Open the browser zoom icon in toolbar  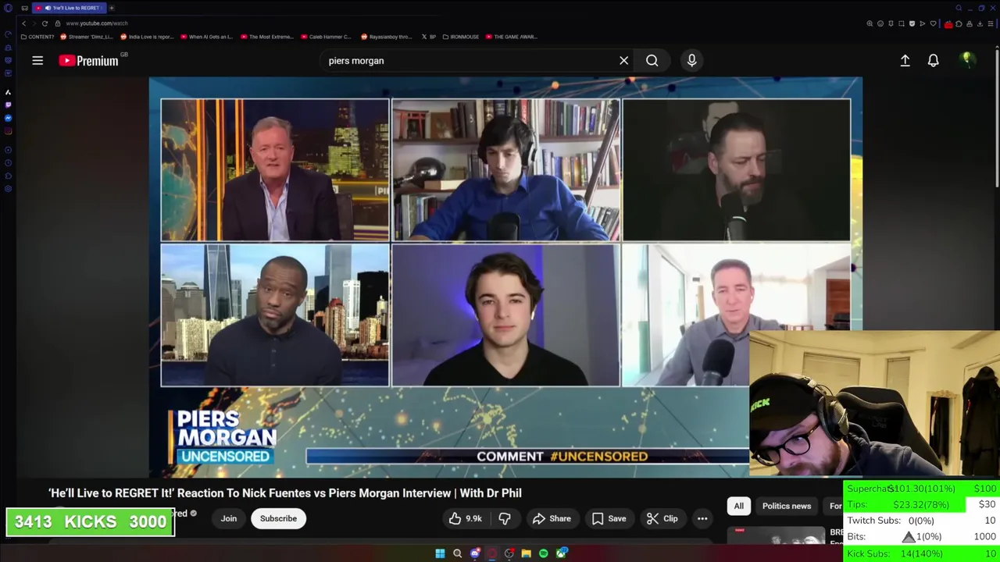click(870, 23)
